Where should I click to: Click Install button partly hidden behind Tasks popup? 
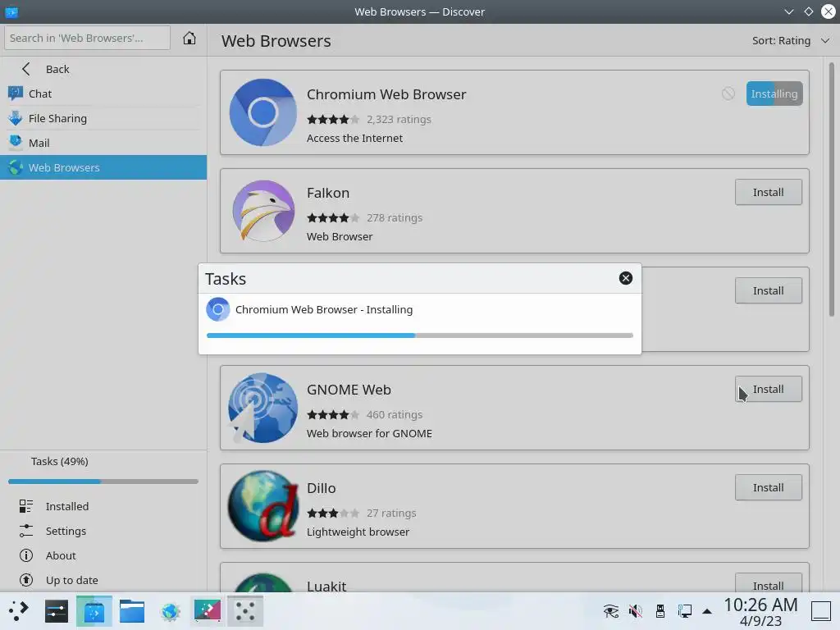click(768, 291)
